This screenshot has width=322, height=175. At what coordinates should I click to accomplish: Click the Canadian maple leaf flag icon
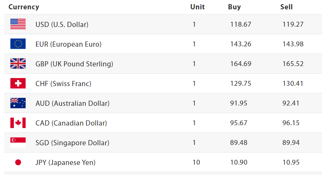(x=18, y=123)
